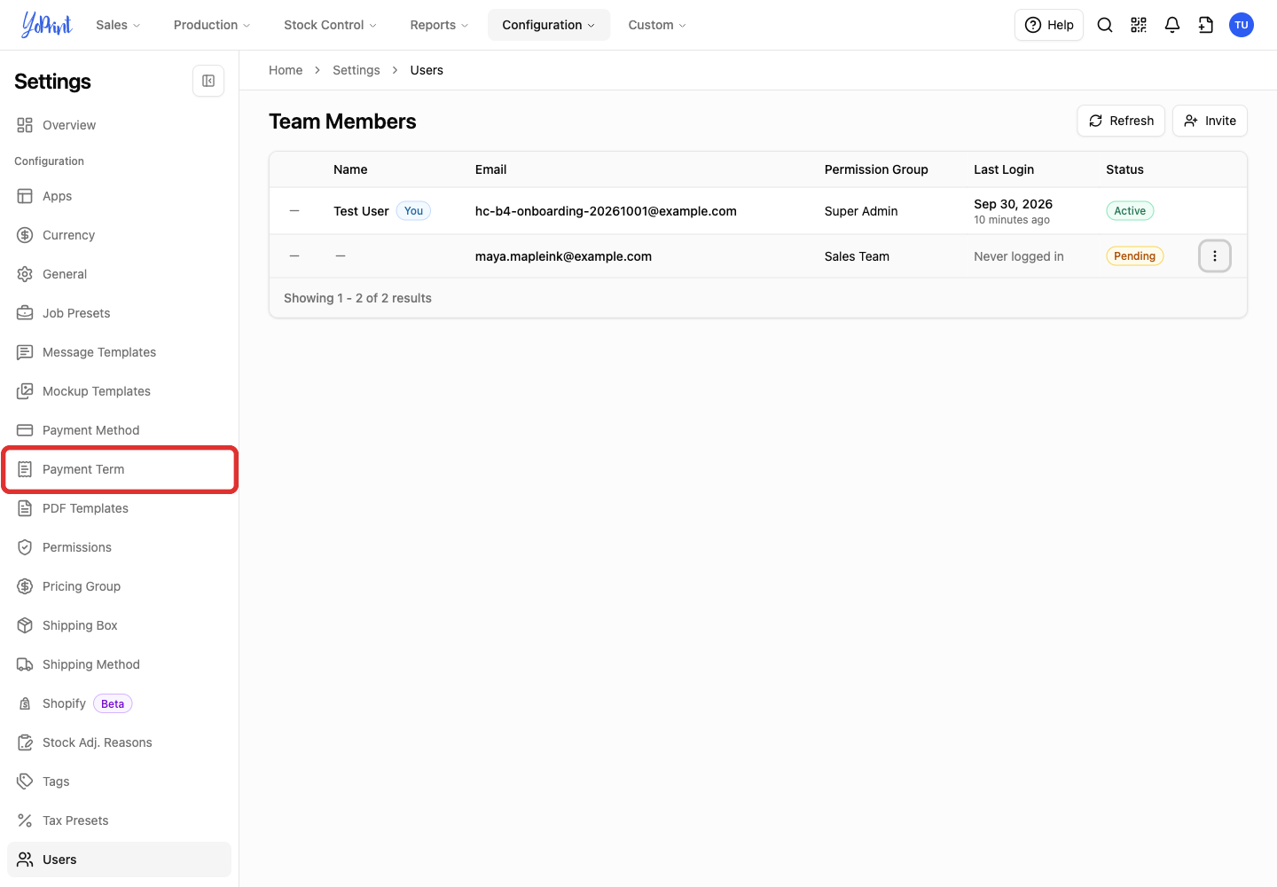Click the Currency dollar icon

pyautogui.click(x=25, y=235)
